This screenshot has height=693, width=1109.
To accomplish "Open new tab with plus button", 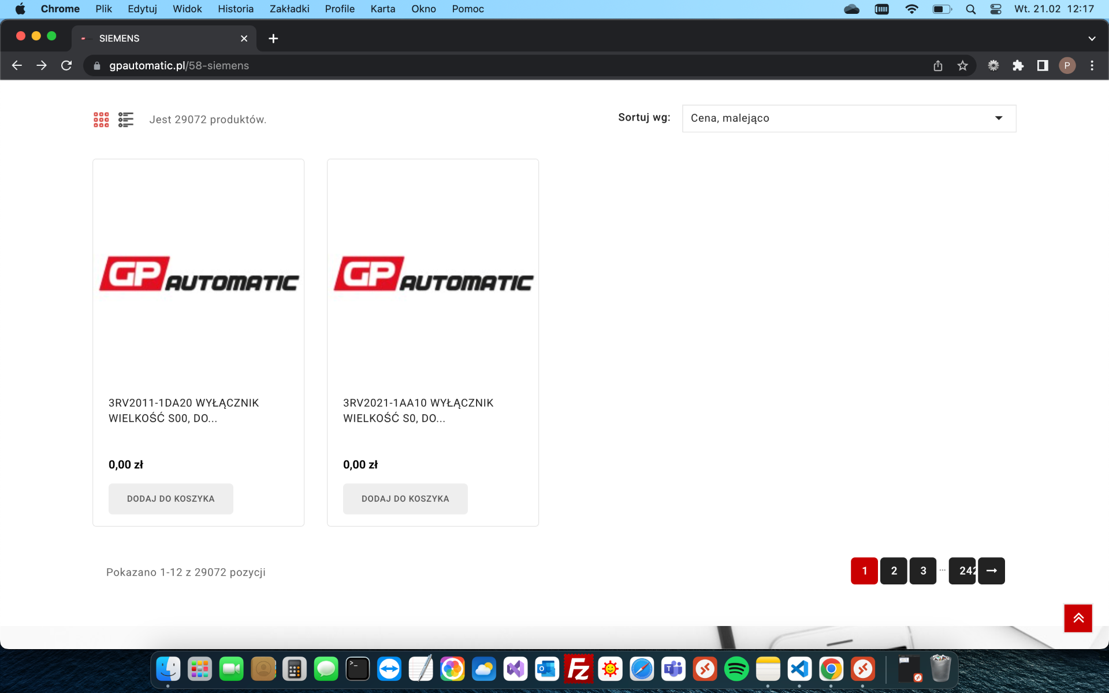I will coord(273,39).
